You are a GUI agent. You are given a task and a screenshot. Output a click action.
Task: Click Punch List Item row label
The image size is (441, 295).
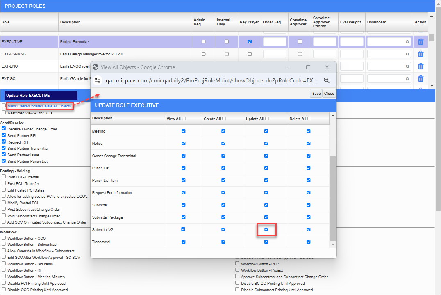pos(105,181)
